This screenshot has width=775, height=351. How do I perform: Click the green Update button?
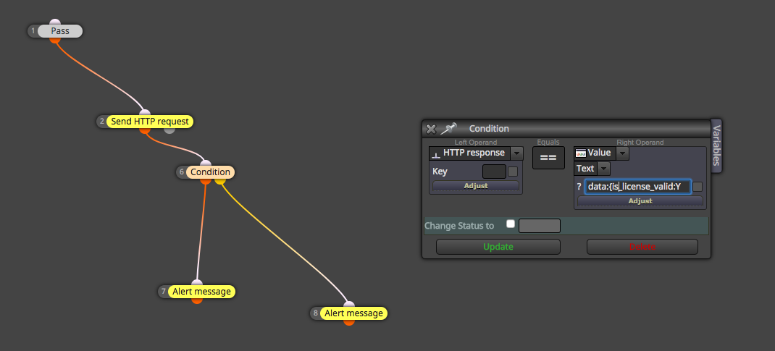pos(498,247)
